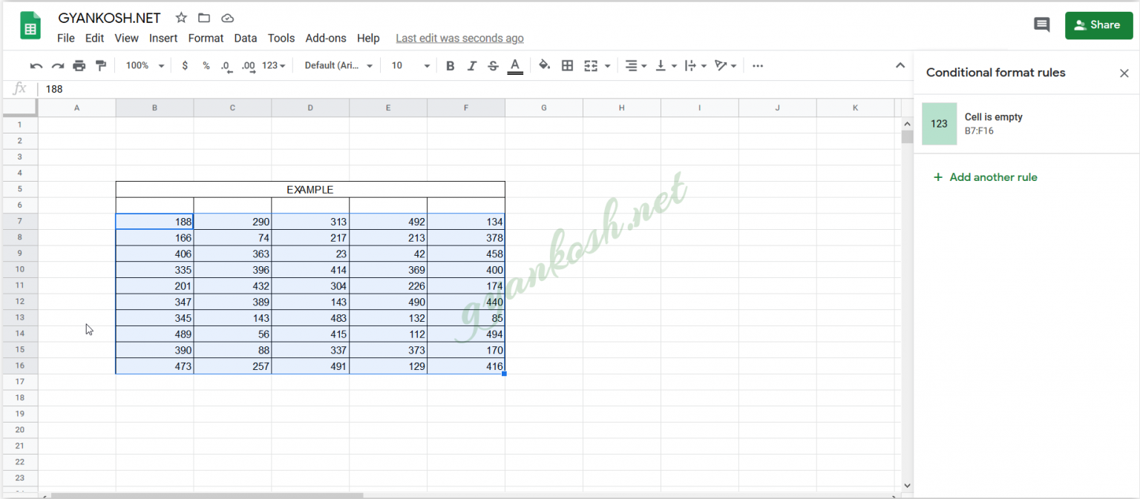
Task: Open the horizontal align dropdown
Action: (635, 65)
